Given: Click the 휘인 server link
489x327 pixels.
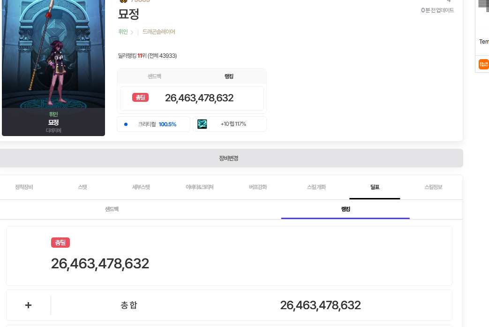Looking at the screenshot, I should tap(123, 32).
